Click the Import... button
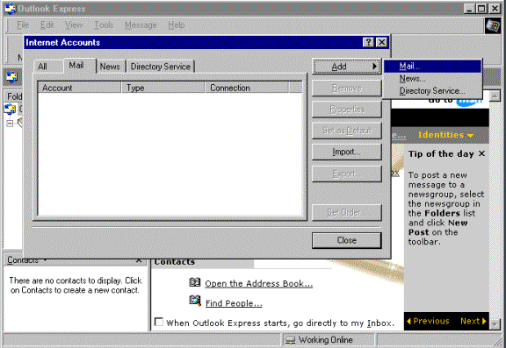Screen dimensions: 506x348 coord(347,152)
